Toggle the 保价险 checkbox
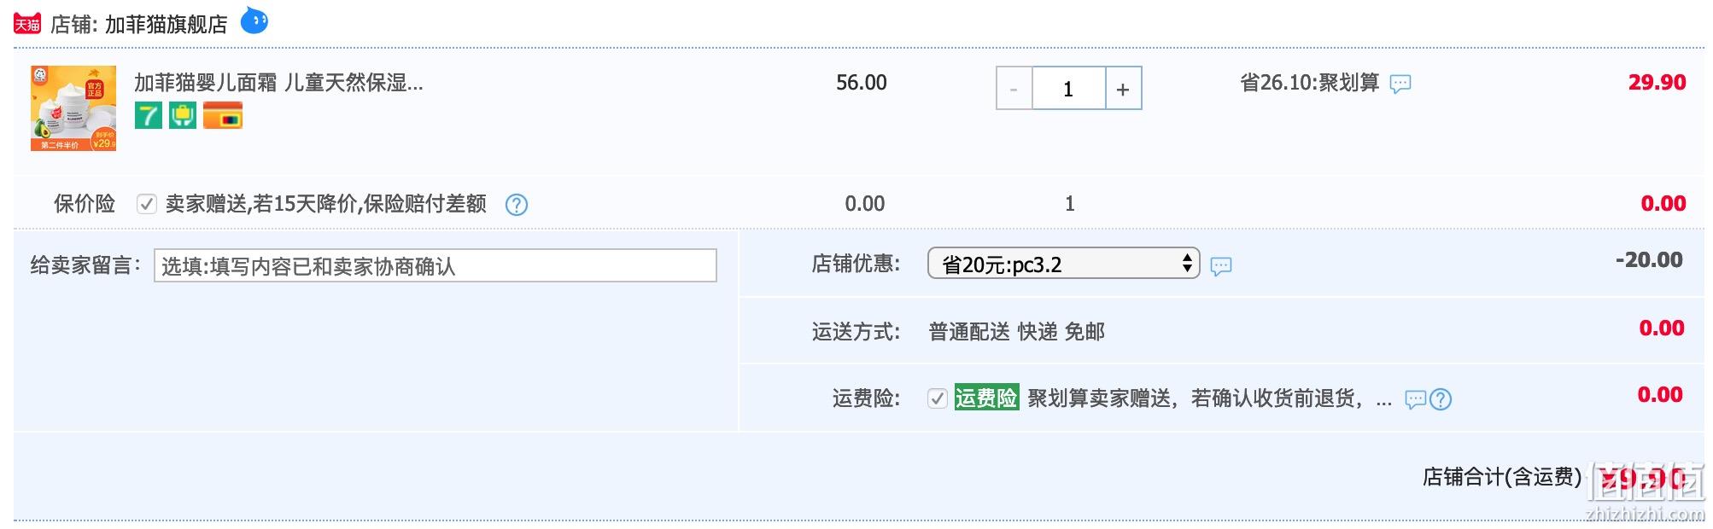 [147, 204]
